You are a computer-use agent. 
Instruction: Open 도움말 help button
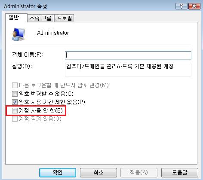pos(180,173)
